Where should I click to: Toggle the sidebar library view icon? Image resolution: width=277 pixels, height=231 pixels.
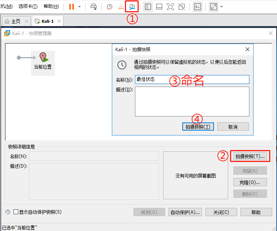(148, 7)
